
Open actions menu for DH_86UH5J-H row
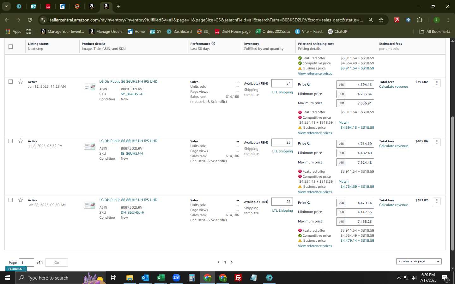(437, 201)
